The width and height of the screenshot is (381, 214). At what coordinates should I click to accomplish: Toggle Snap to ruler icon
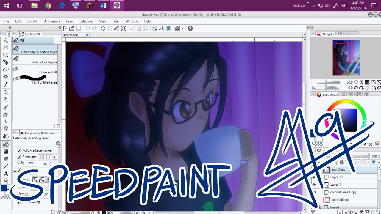[154, 28]
